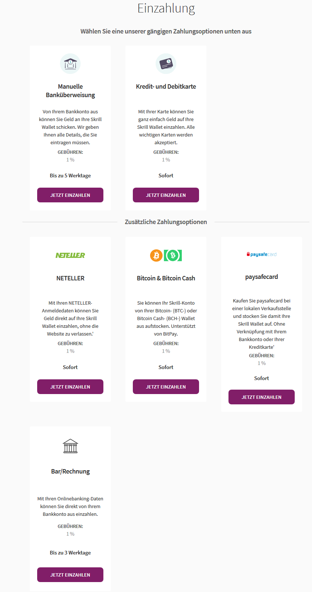312x592 pixels.
Task: Select the Manuelle Banküberweisung heading
Action: (70, 91)
